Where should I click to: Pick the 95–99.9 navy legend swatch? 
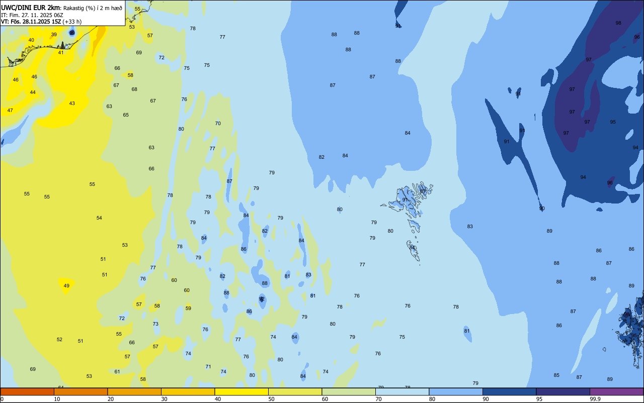point(563,391)
